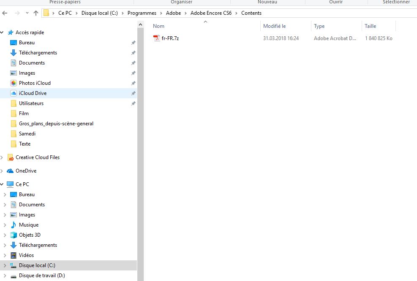The height and width of the screenshot is (281, 417).
Task: Unpin Bureau using its pin icon
Action: point(133,43)
